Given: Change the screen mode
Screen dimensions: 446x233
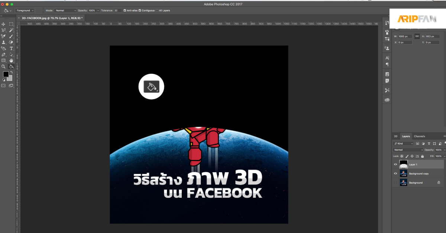Looking at the screenshot, I should pyautogui.click(x=11, y=86).
